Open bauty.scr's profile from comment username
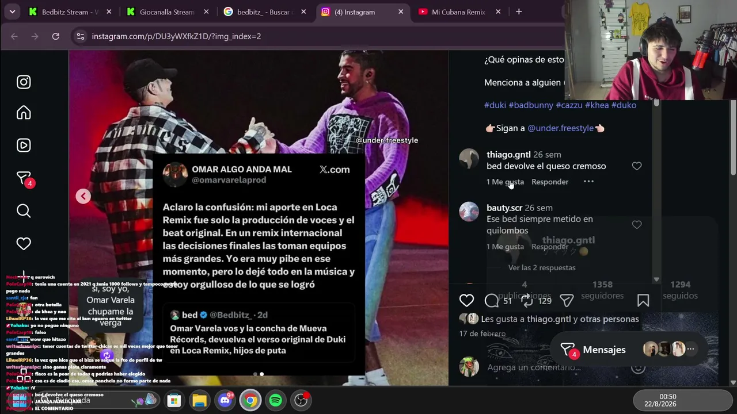737x414 pixels. pos(504,208)
